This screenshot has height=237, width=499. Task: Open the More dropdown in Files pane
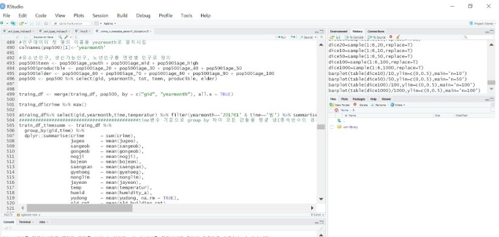coord(398,105)
